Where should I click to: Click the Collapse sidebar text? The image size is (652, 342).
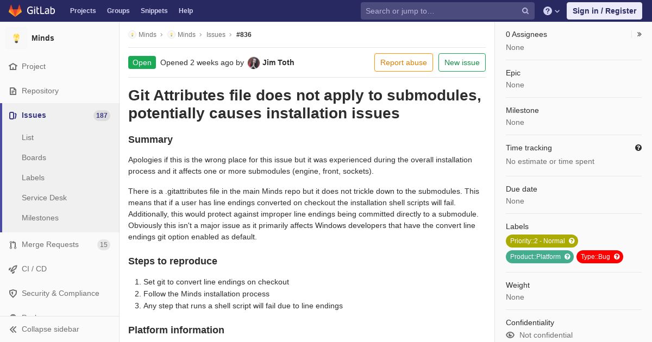pos(51,330)
